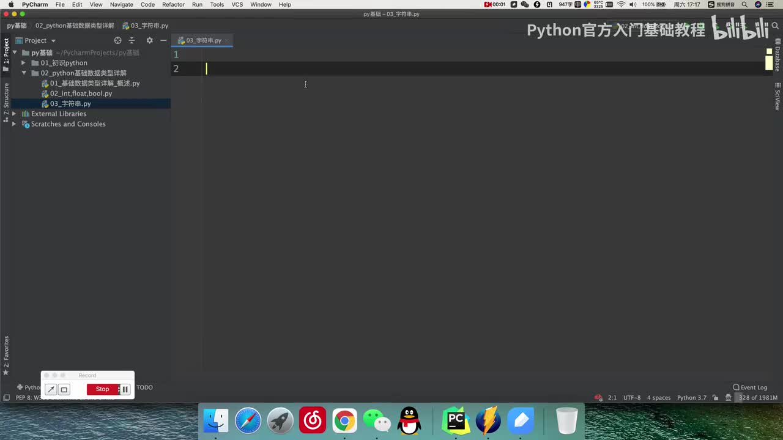Expand External Libraries node
The image size is (783, 440).
point(14,114)
